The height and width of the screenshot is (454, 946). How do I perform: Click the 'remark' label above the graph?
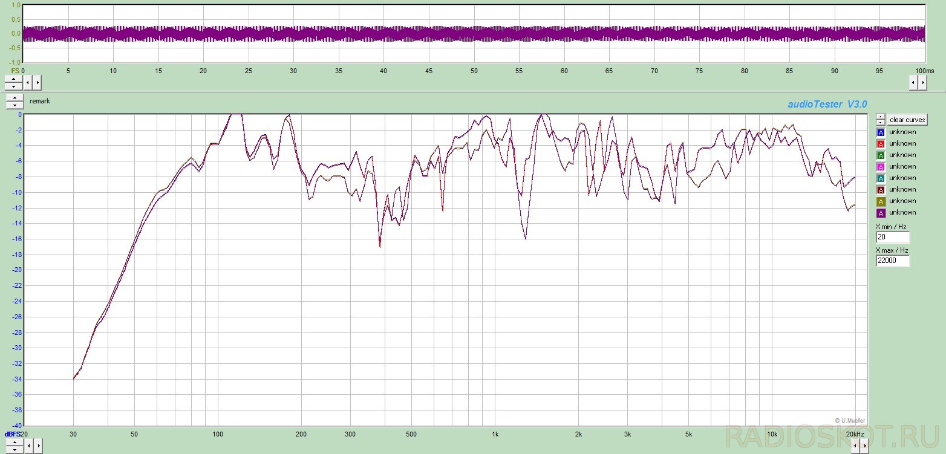click(40, 101)
